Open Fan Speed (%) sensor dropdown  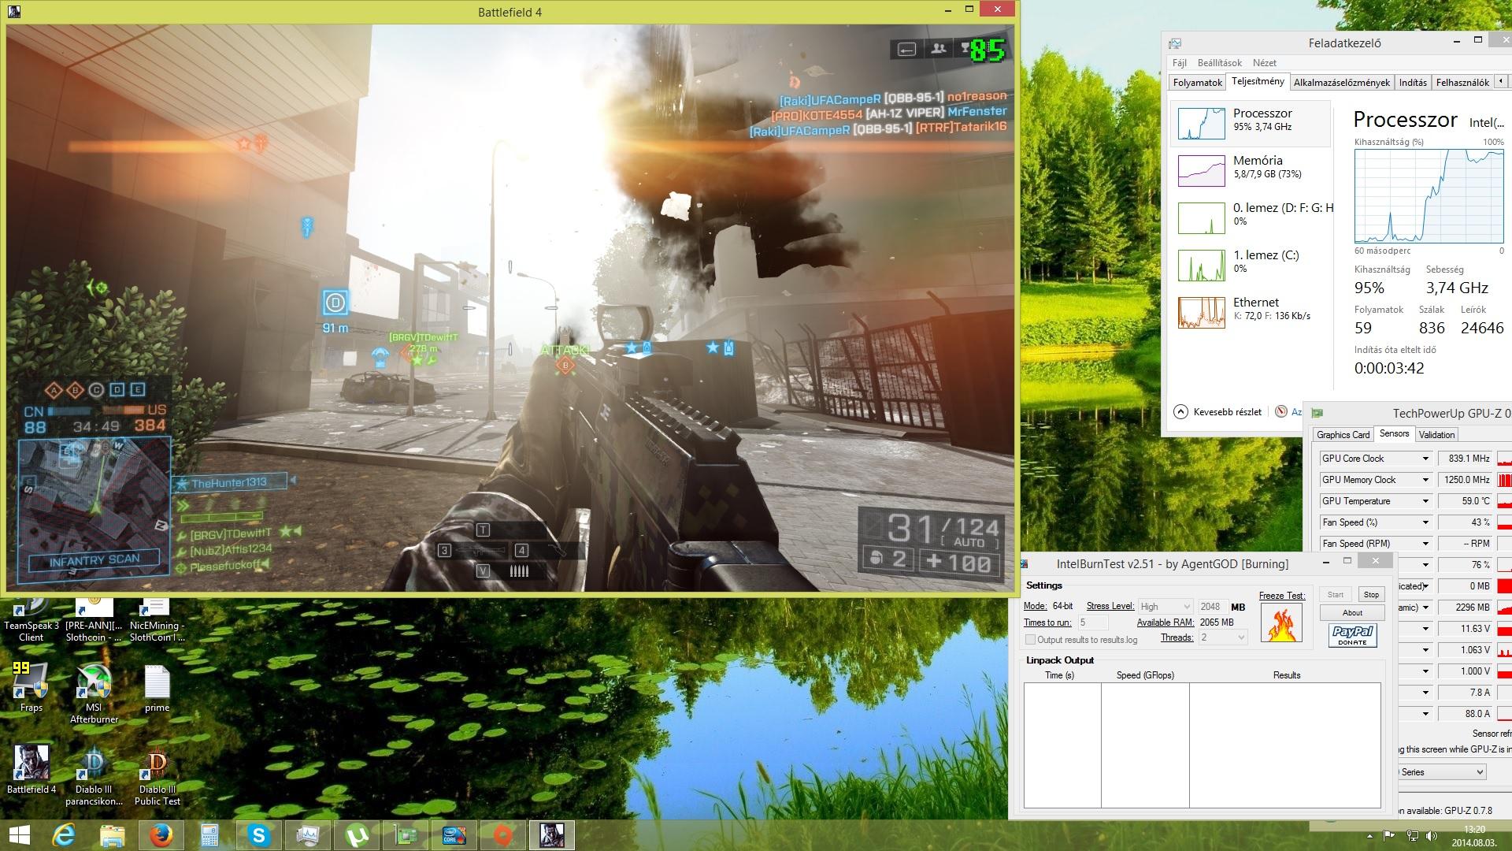tap(1425, 522)
